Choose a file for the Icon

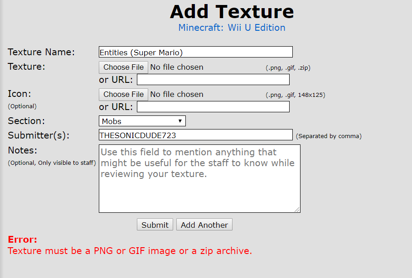123,95
